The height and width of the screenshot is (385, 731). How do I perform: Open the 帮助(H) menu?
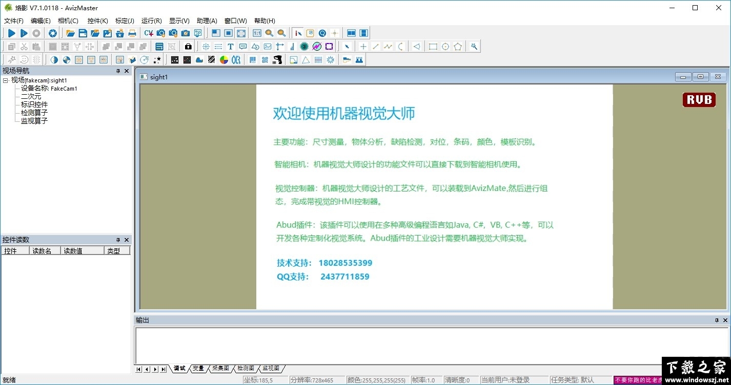tap(265, 21)
